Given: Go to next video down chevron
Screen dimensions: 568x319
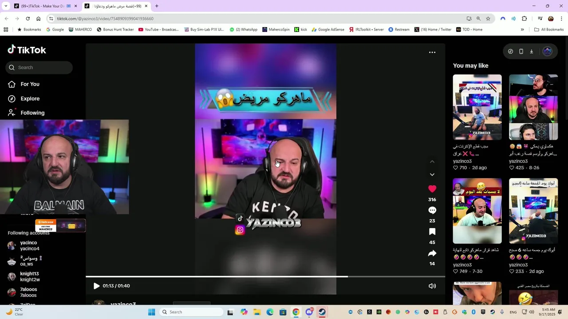Looking at the screenshot, I should point(432,175).
